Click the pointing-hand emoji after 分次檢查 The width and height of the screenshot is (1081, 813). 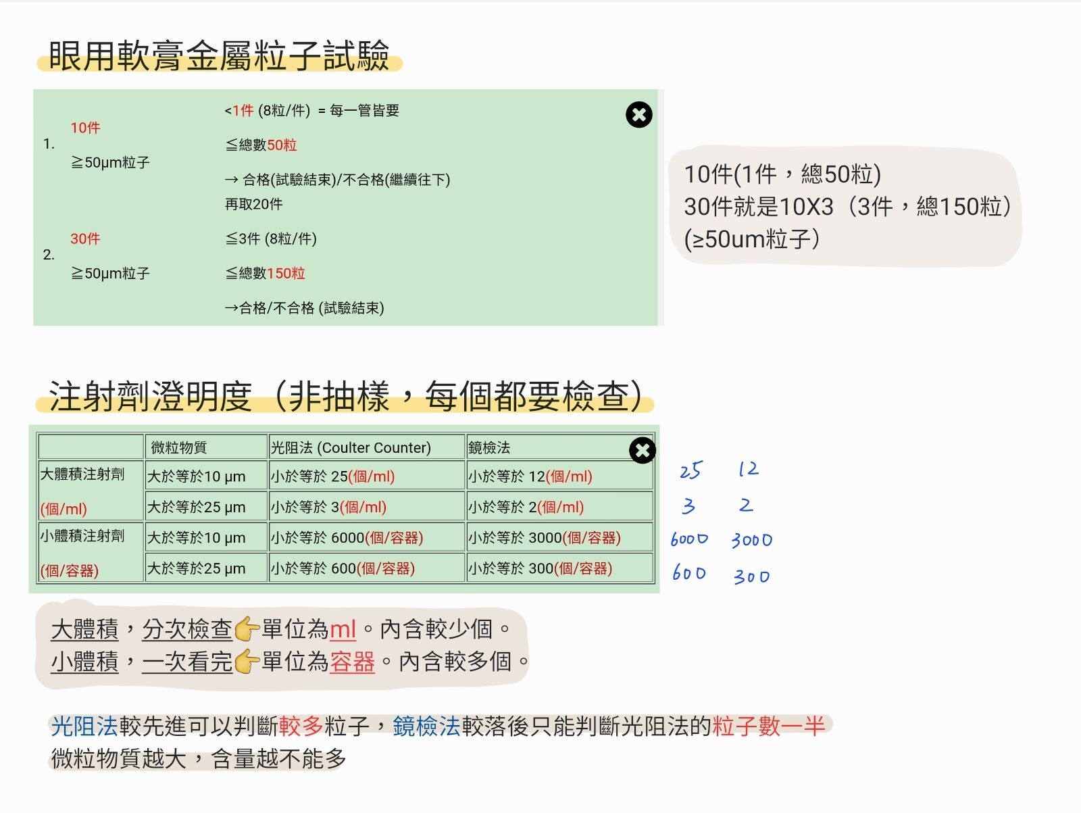point(247,629)
